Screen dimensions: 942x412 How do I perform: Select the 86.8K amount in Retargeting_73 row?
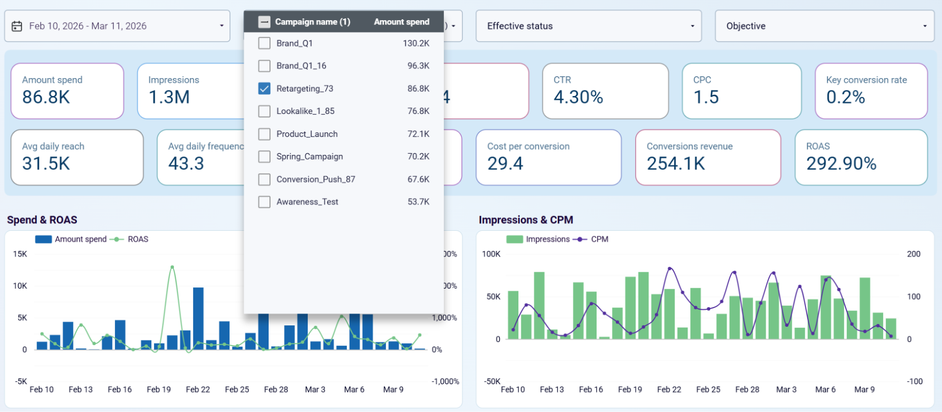tap(418, 89)
